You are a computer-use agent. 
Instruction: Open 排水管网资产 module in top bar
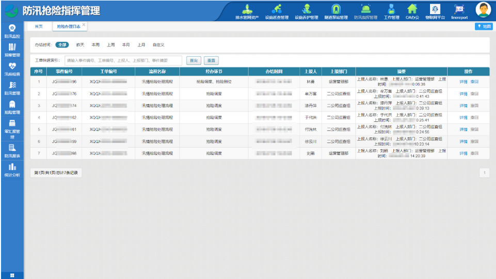click(x=247, y=12)
